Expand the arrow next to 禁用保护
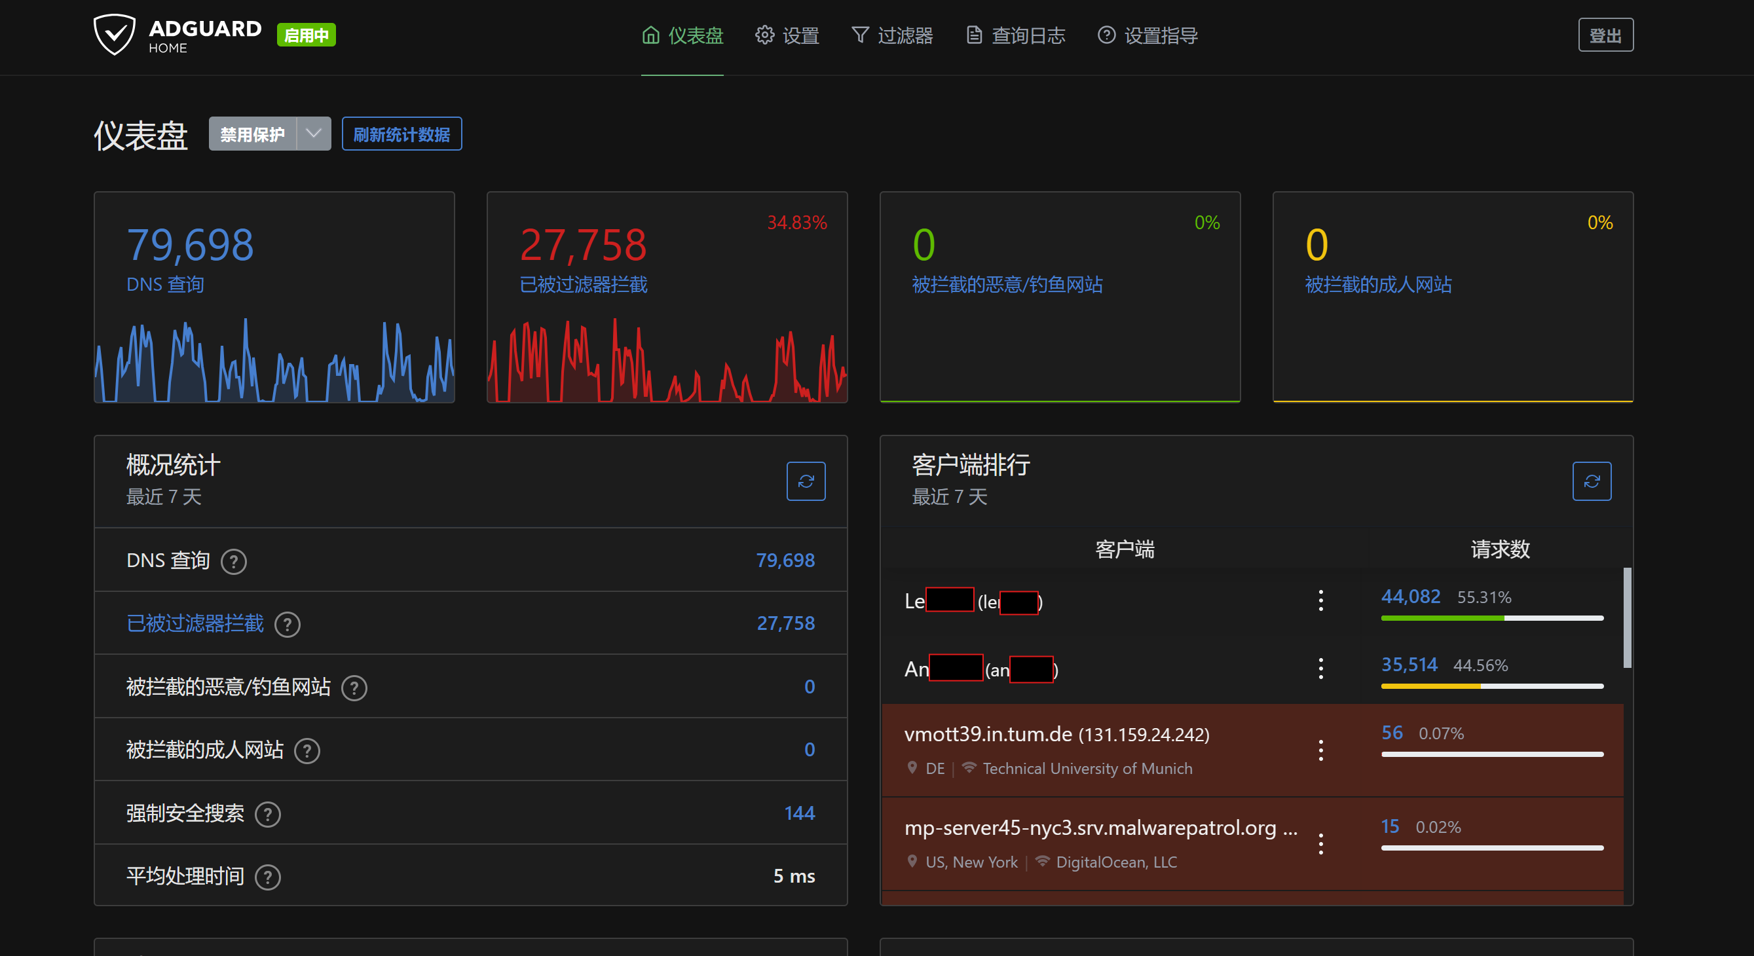 click(x=314, y=134)
